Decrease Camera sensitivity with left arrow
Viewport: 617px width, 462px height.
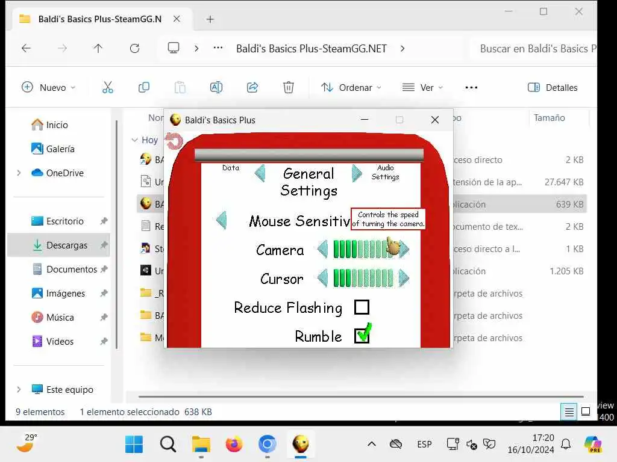tap(323, 249)
